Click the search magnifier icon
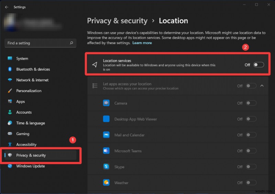Viewport: 275px width, 194px height. pos(71,43)
